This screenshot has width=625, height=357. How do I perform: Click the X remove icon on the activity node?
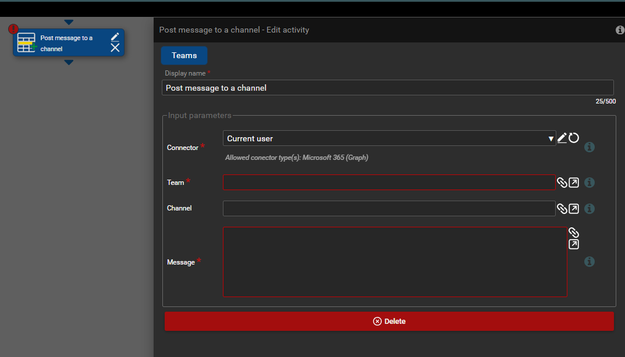coord(115,48)
